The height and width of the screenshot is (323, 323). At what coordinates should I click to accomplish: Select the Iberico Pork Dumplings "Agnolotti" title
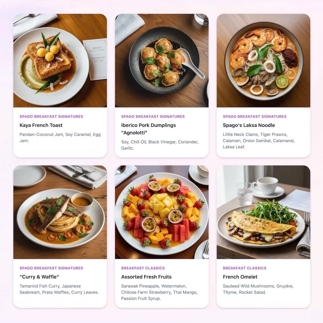pos(149,129)
